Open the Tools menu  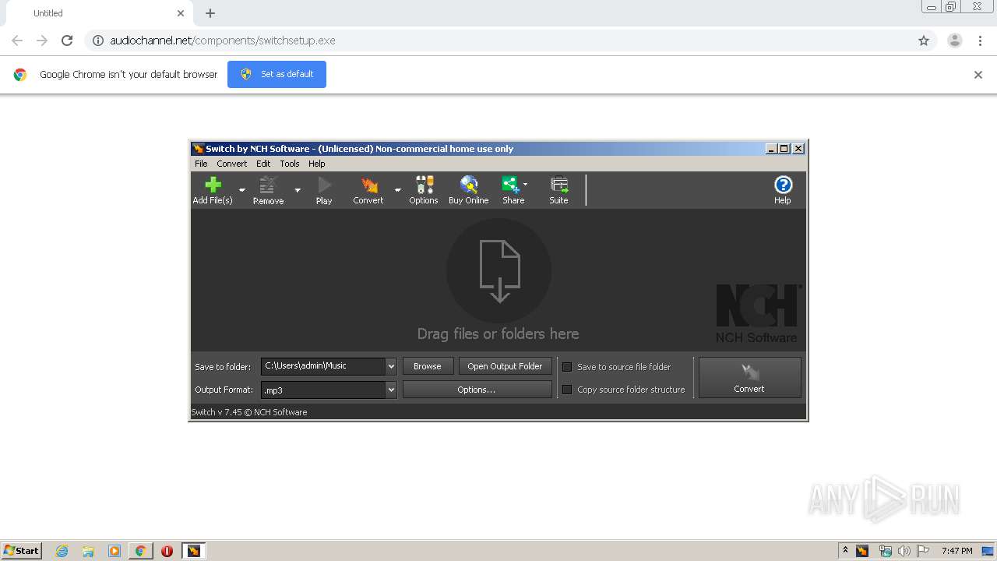[x=290, y=164]
